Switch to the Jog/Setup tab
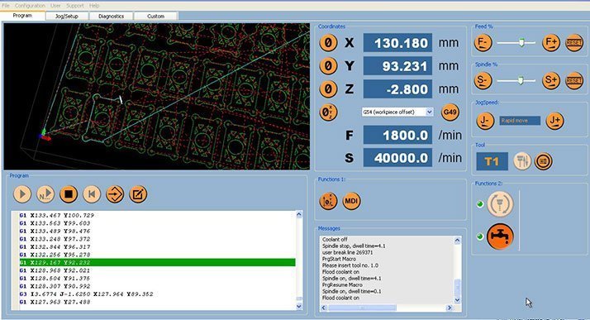Screen dimensions: 590x320 tap(67, 17)
